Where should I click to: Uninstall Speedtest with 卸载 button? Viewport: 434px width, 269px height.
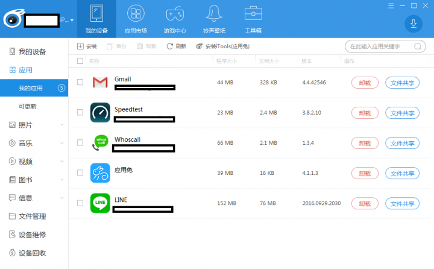pyautogui.click(x=365, y=113)
